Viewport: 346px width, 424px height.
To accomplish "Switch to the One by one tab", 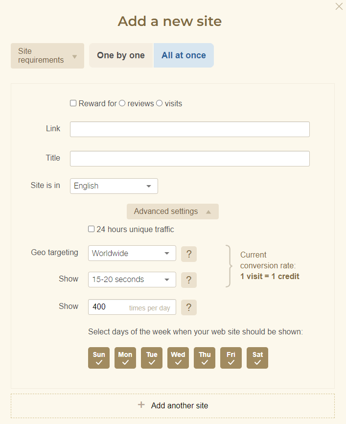I will 121,55.
